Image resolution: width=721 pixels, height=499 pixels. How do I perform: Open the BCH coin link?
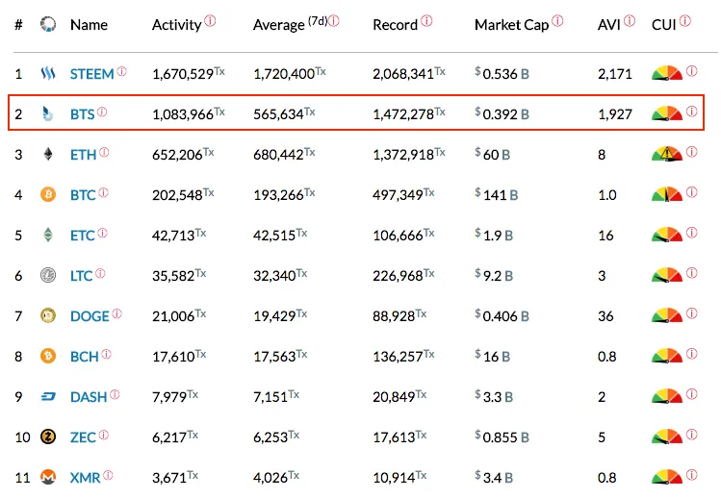coord(84,357)
